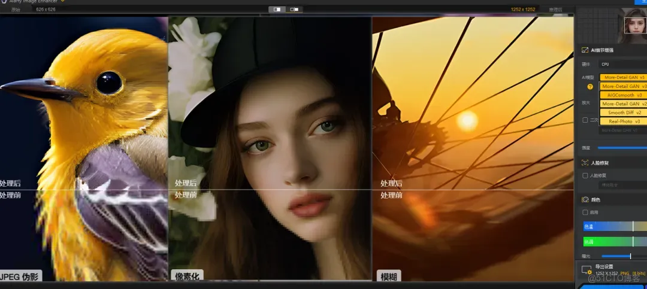Click the AI detail enhancement panel icon
This screenshot has height=289, width=647.
tap(585, 50)
